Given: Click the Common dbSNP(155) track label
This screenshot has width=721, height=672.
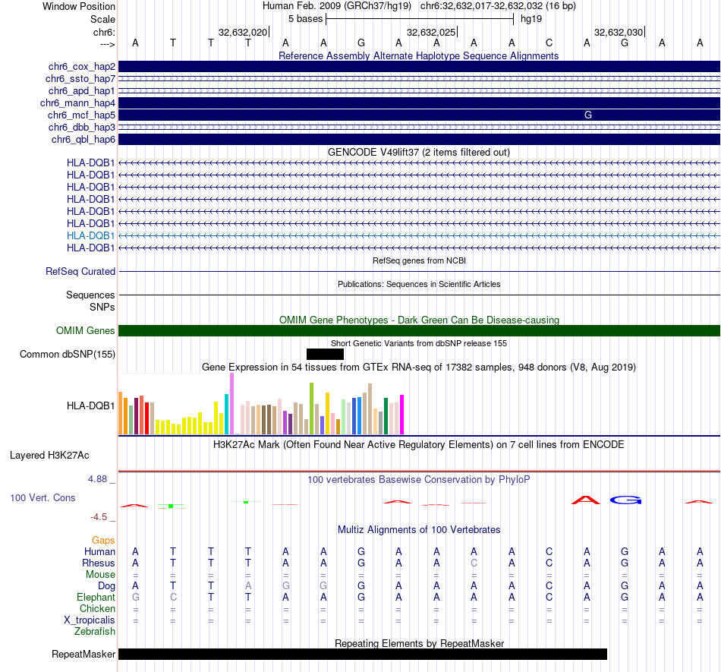Looking at the screenshot, I should tap(68, 354).
